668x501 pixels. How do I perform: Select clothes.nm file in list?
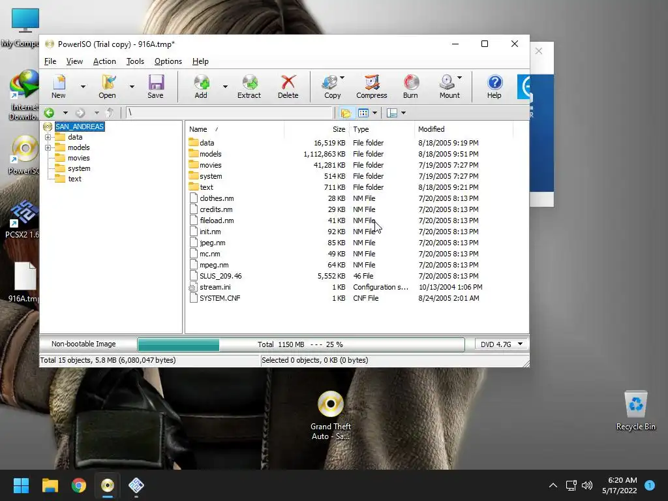click(x=217, y=198)
